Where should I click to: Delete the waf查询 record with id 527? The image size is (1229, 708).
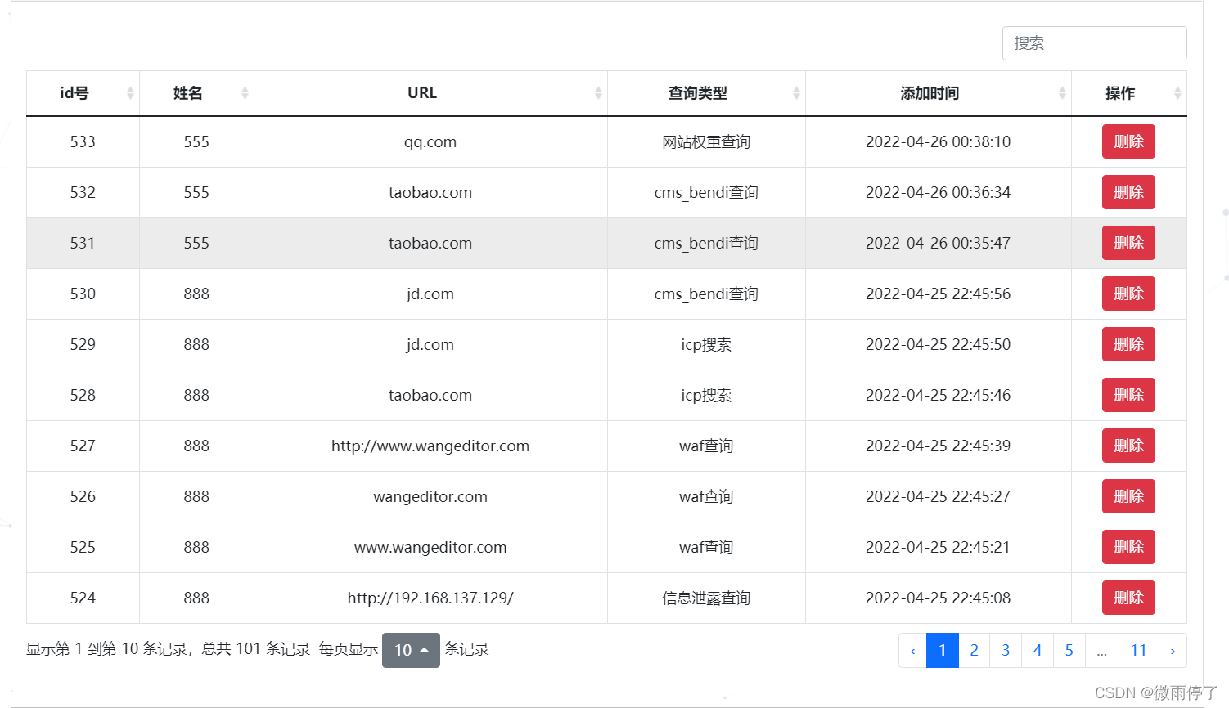click(x=1128, y=446)
